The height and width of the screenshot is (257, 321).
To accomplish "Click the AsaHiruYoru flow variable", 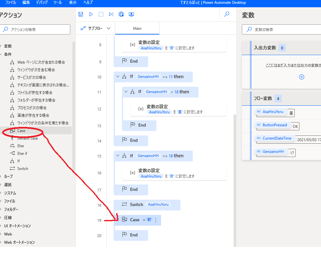I will click(273, 112).
